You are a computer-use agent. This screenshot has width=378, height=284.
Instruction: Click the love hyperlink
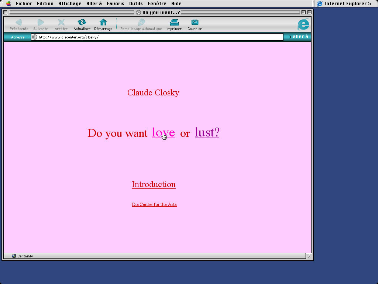click(164, 132)
